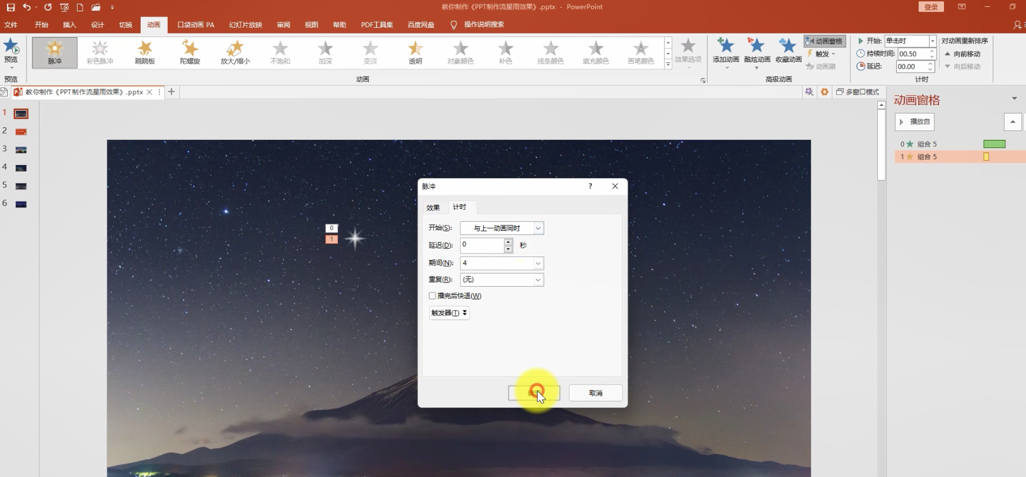1026x477 pixels.
Task: Switch to 口袋动画 PA tab
Action: [195, 25]
